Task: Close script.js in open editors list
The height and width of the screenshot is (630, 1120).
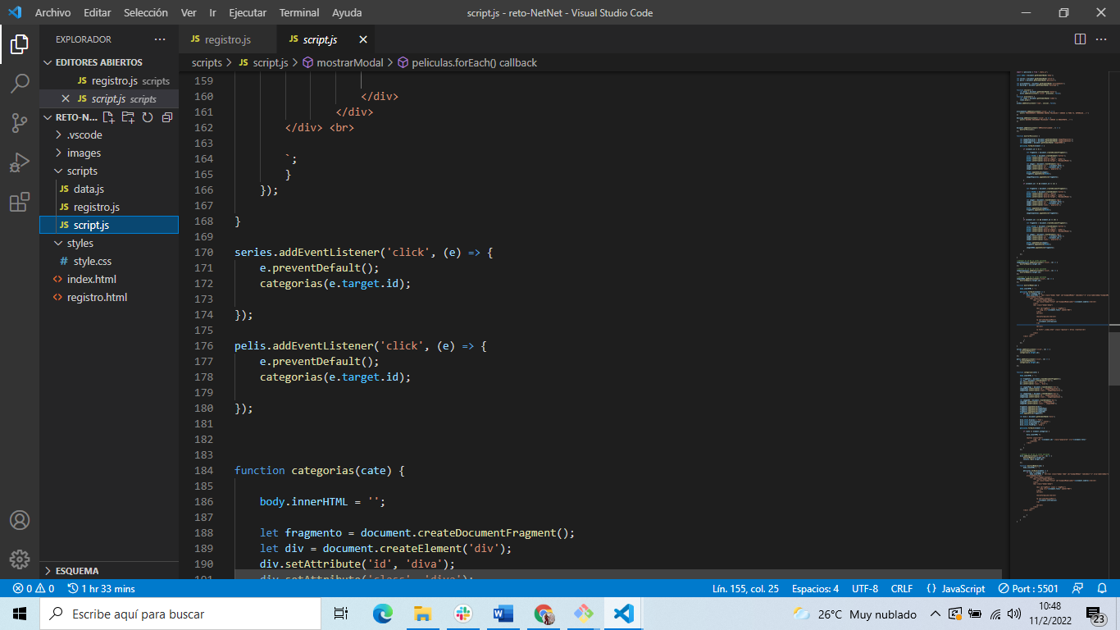Action: tap(66, 99)
